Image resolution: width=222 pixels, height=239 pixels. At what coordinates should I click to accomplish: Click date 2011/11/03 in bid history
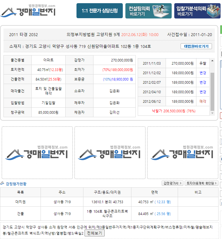(152, 64)
